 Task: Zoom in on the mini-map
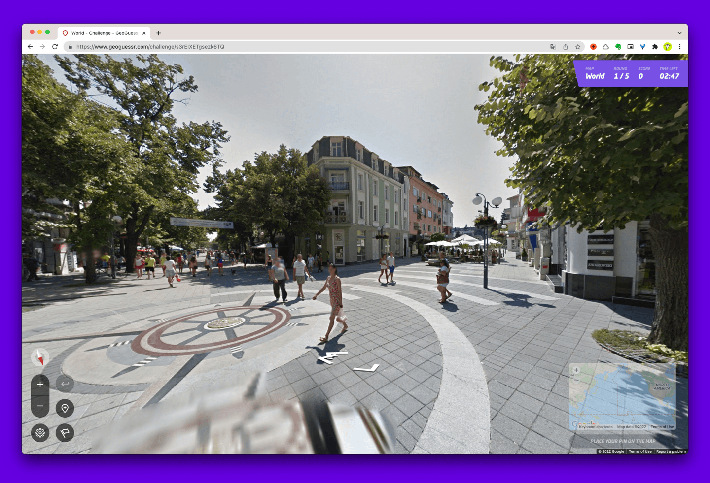[x=576, y=370]
